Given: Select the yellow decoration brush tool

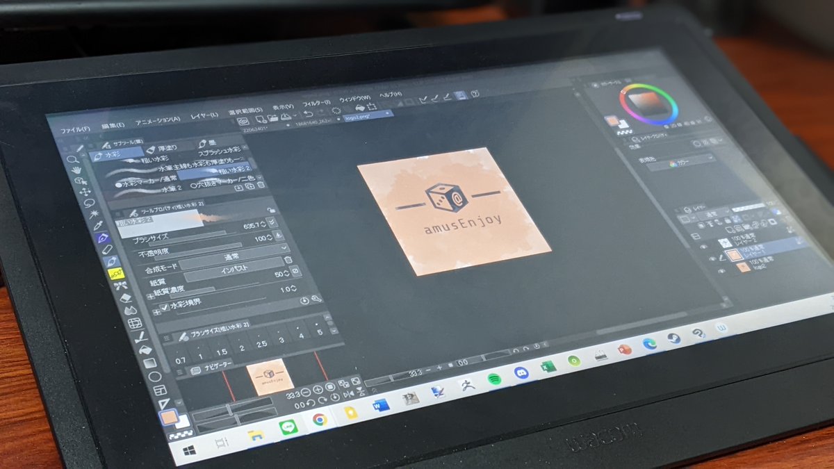Looking at the screenshot, I should pyautogui.click(x=116, y=274).
